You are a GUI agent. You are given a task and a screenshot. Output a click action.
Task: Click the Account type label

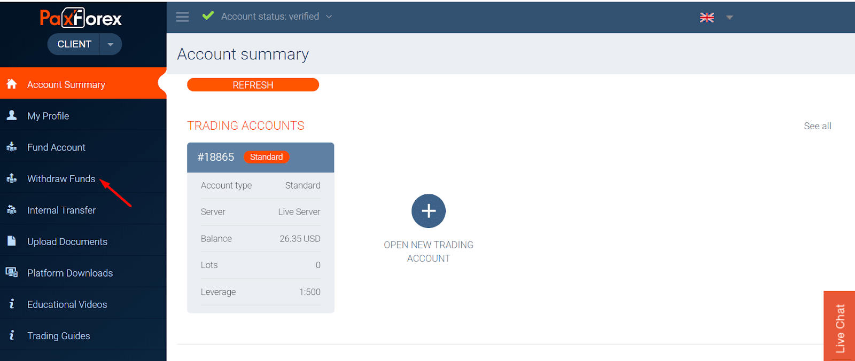click(x=226, y=185)
